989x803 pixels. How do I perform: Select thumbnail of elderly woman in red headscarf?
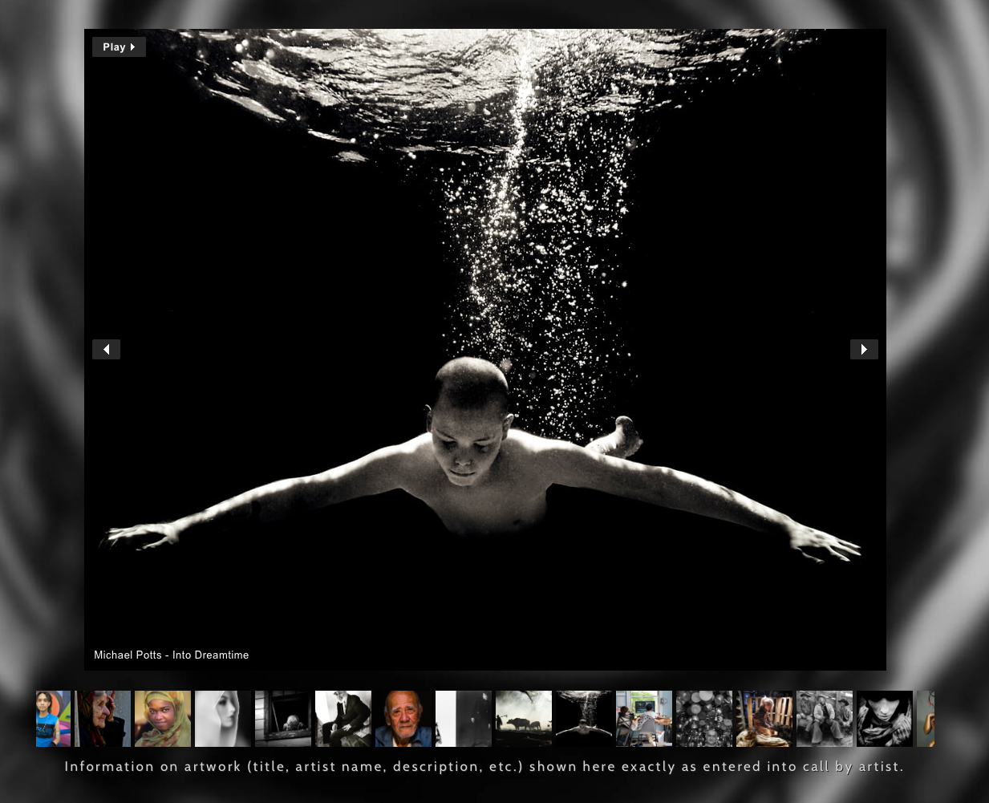click(103, 719)
